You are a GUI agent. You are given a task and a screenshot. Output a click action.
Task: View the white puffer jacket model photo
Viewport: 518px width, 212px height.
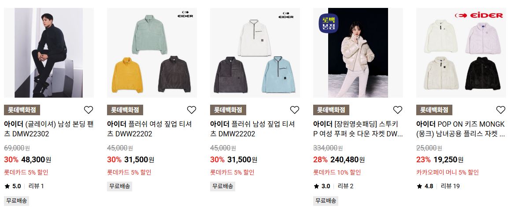tap(358, 53)
